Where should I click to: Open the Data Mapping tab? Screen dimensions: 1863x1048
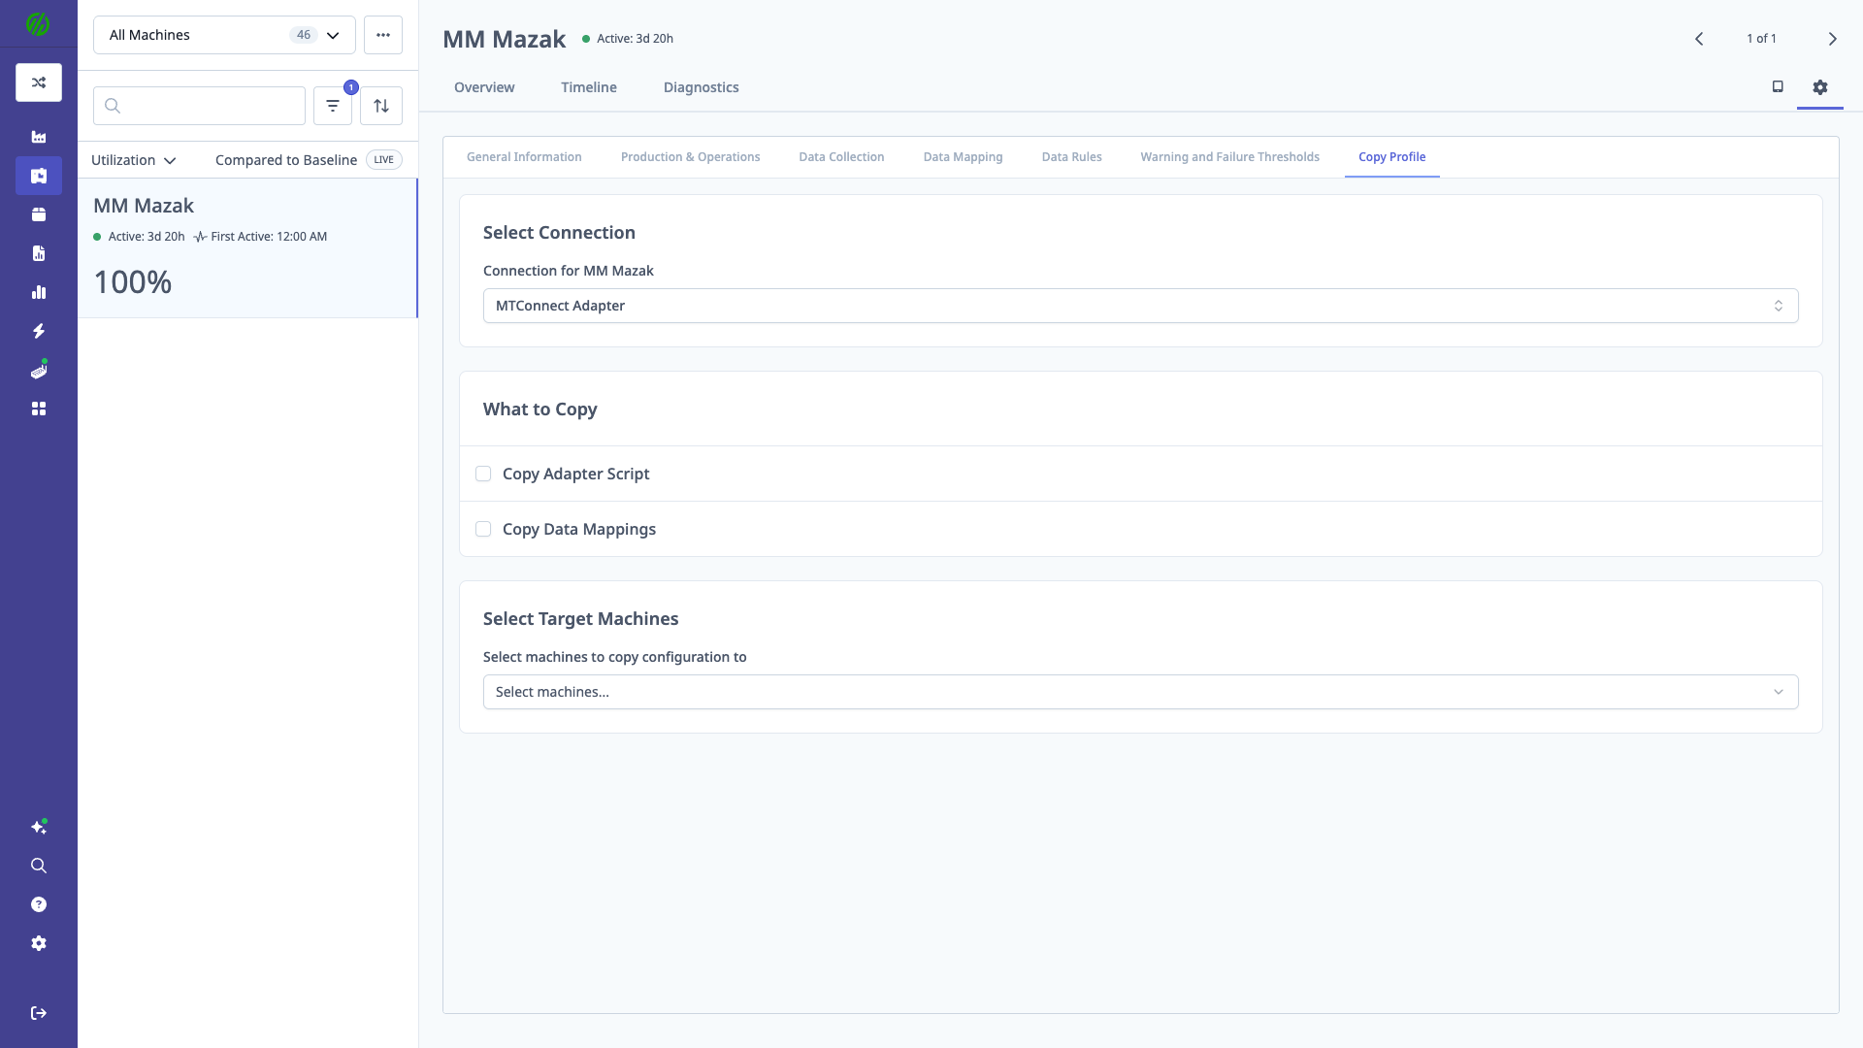coord(964,157)
